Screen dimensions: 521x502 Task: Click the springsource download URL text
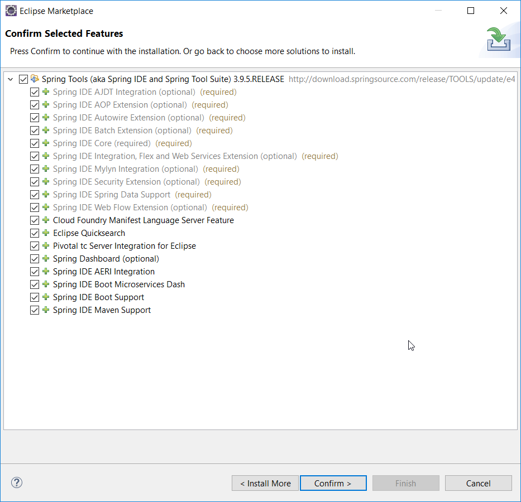(x=401, y=79)
